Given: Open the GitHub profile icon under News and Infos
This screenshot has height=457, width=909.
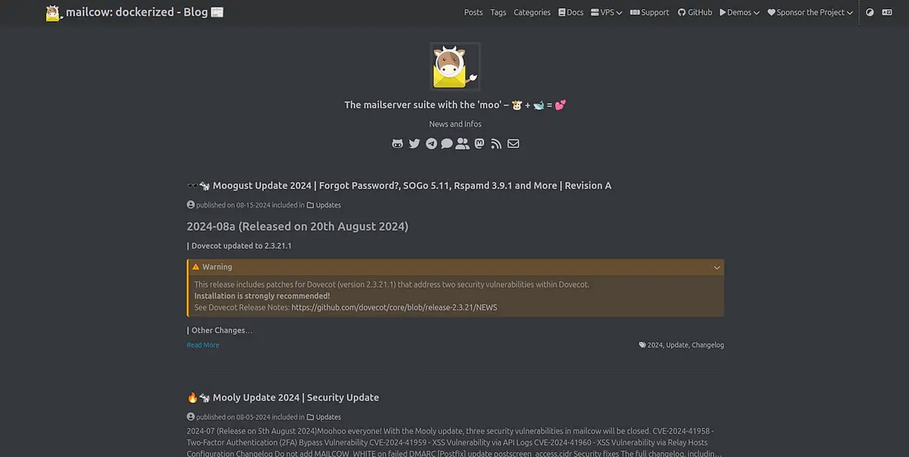Looking at the screenshot, I should click(x=397, y=144).
